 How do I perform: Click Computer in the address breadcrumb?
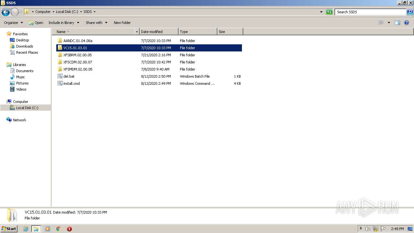coord(43,12)
